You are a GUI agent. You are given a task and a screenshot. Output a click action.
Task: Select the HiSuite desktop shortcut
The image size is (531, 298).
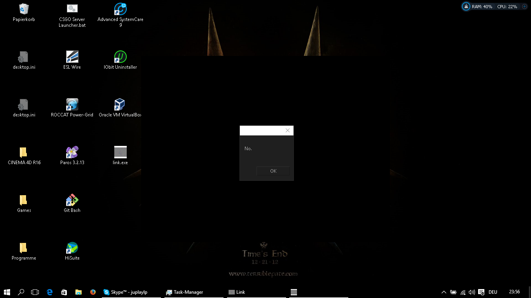[x=72, y=248]
